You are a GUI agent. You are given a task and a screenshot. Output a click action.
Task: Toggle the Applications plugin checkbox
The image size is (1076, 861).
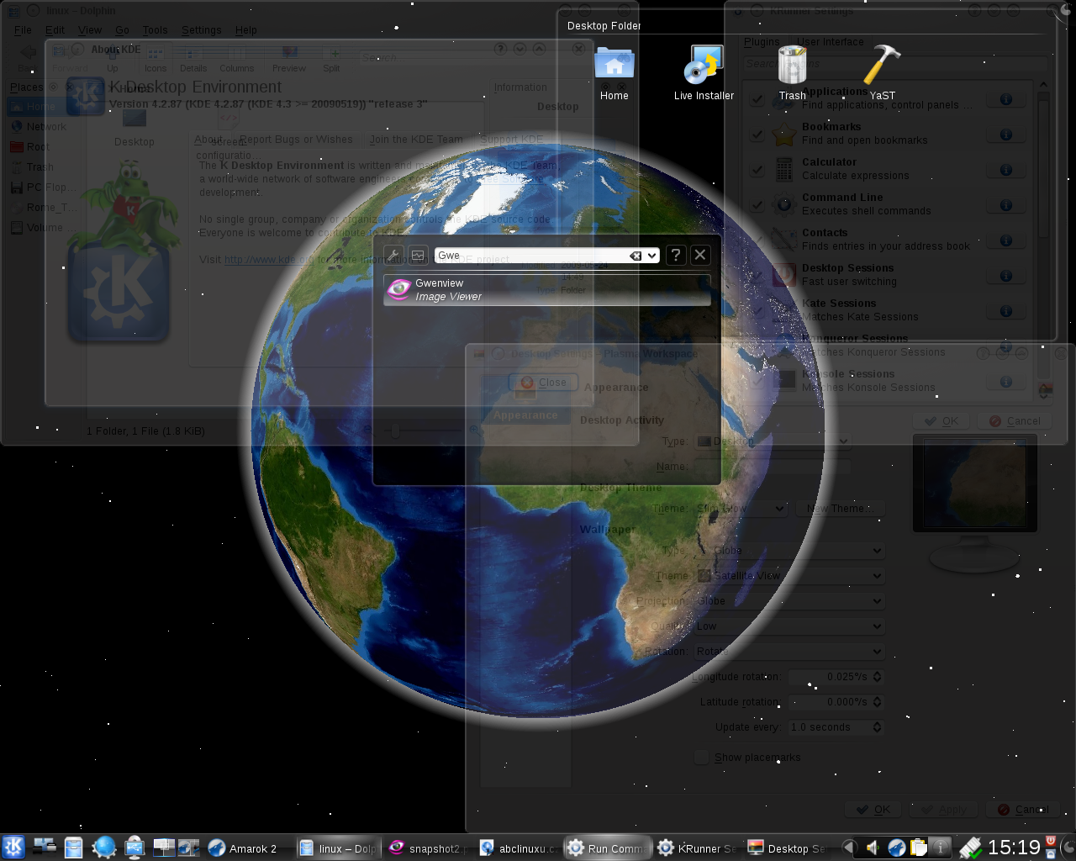pos(757,99)
